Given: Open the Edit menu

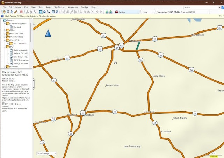Looking at the screenshot, I should click(10, 7).
